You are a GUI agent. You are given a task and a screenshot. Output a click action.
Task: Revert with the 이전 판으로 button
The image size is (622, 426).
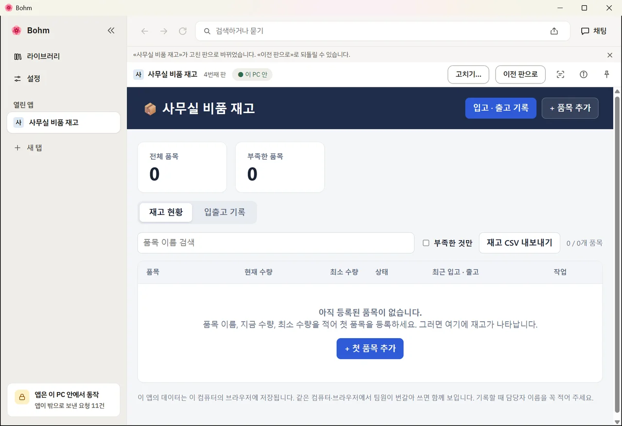[x=520, y=75]
